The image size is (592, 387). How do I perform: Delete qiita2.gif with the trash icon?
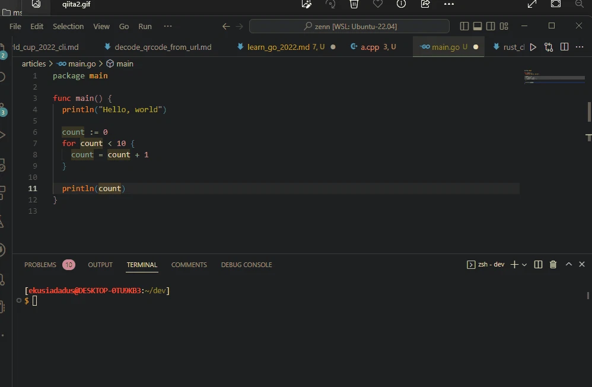[354, 4]
